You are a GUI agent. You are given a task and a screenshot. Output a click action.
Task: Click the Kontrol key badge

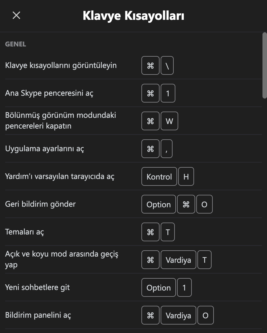click(x=159, y=177)
